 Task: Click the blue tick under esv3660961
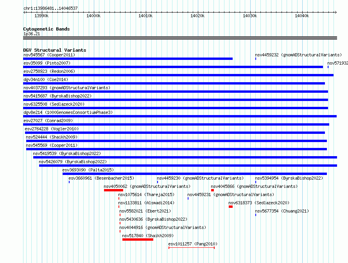(69, 182)
